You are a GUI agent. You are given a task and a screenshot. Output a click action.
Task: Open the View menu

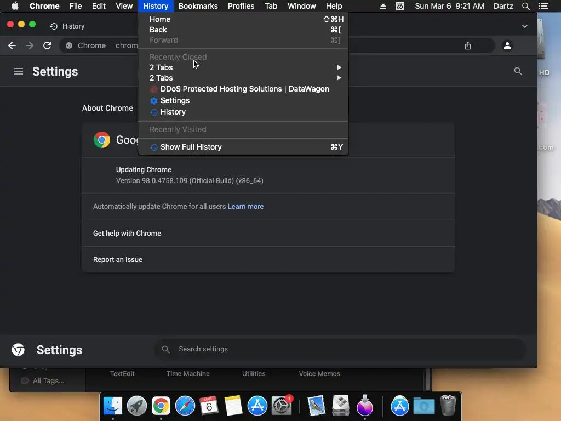(124, 6)
